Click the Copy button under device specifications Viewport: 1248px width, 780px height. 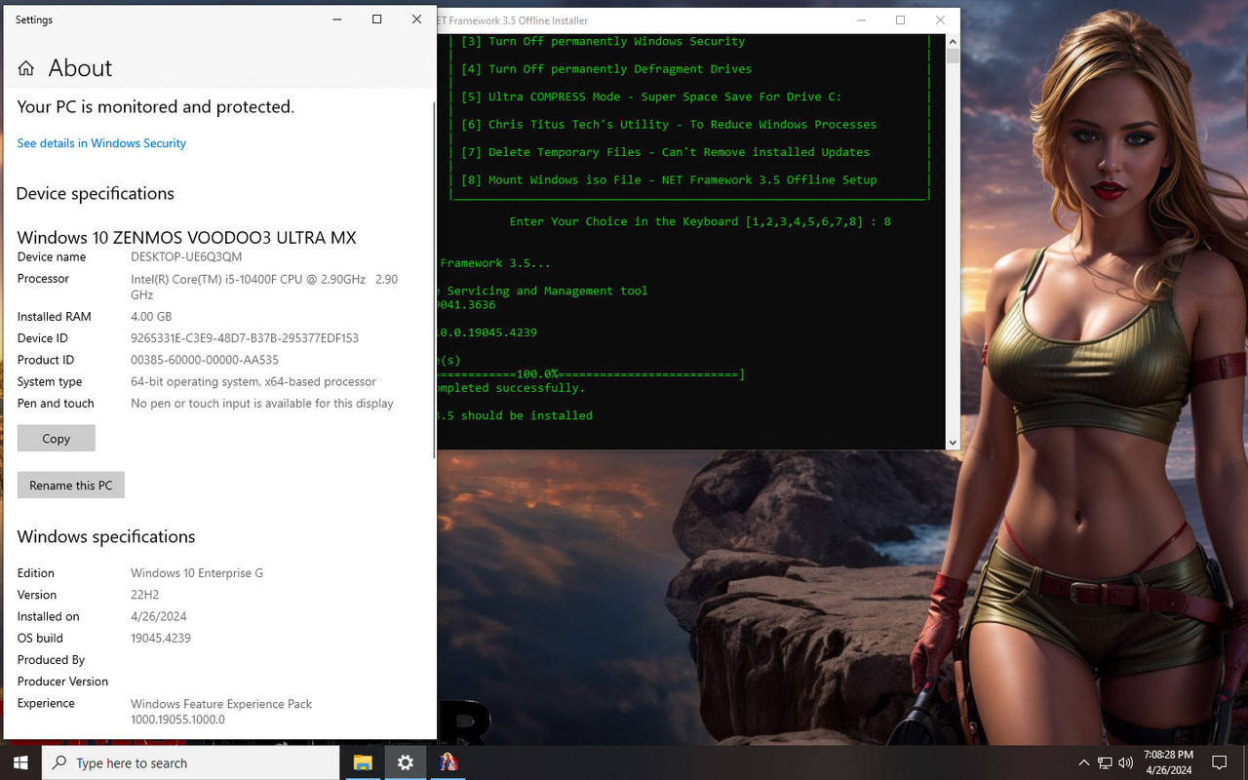(x=57, y=439)
